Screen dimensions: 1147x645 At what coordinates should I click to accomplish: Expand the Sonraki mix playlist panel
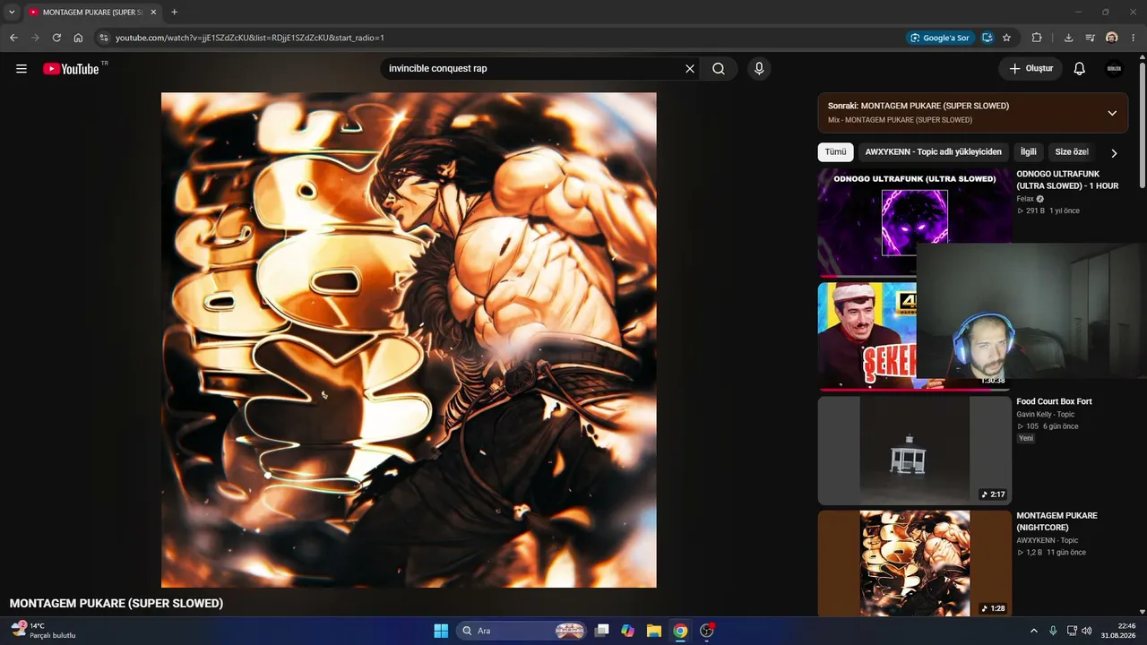(1112, 113)
